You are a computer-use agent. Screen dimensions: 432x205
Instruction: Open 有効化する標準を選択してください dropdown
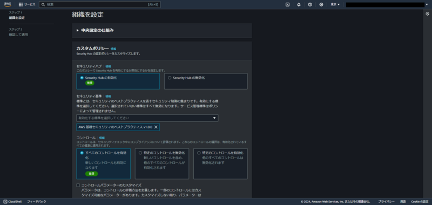click(147, 118)
